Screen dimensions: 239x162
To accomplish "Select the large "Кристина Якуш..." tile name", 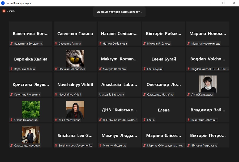I will coord(31,84).
